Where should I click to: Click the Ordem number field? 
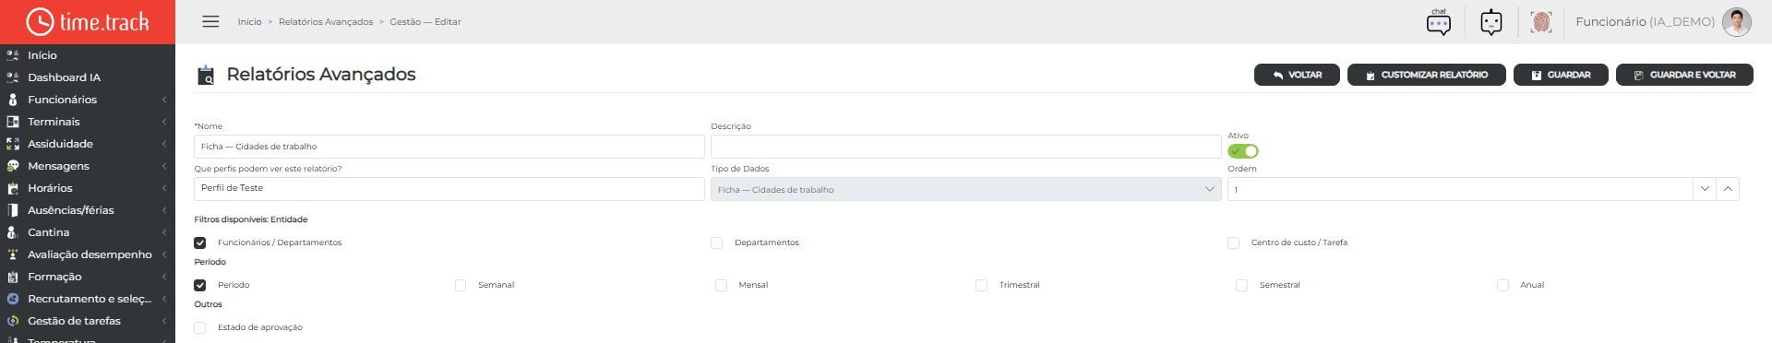1460,189
